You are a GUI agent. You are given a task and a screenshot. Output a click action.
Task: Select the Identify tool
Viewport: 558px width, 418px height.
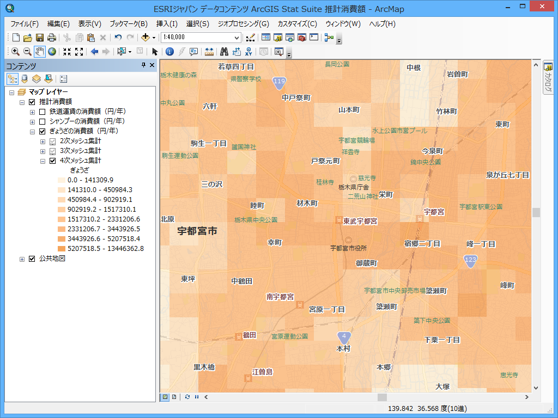[x=170, y=52]
